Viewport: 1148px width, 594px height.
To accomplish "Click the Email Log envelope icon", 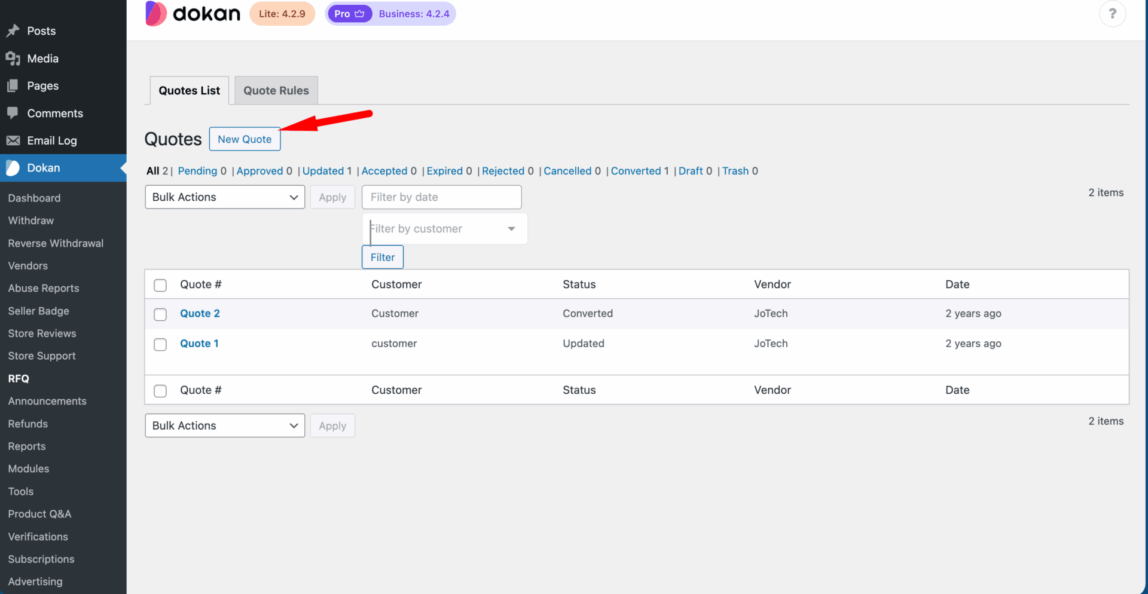I will pos(13,140).
